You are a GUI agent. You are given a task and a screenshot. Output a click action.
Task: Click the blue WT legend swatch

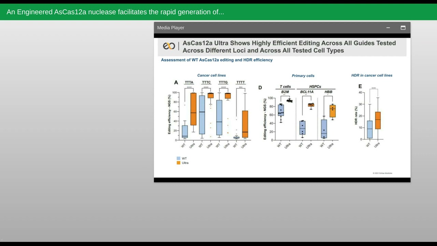click(x=178, y=158)
